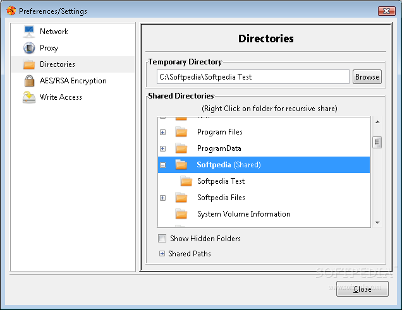The width and height of the screenshot is (402, 310).
Task: Click the folder tree scrollbar thumb
Action: tap(377, 142)
